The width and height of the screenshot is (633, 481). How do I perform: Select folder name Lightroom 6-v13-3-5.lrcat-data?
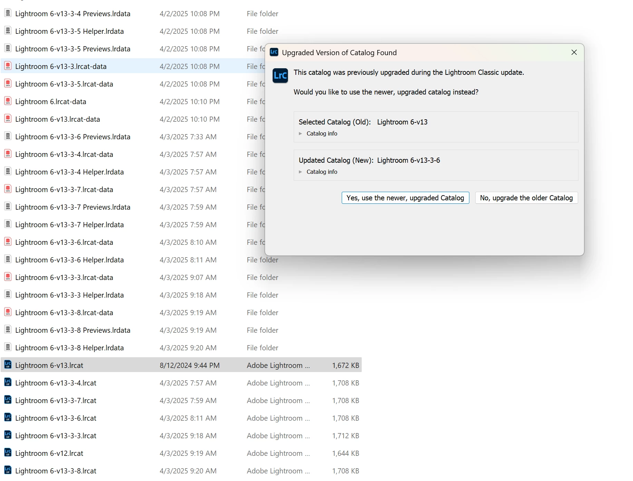pos(64,84)
